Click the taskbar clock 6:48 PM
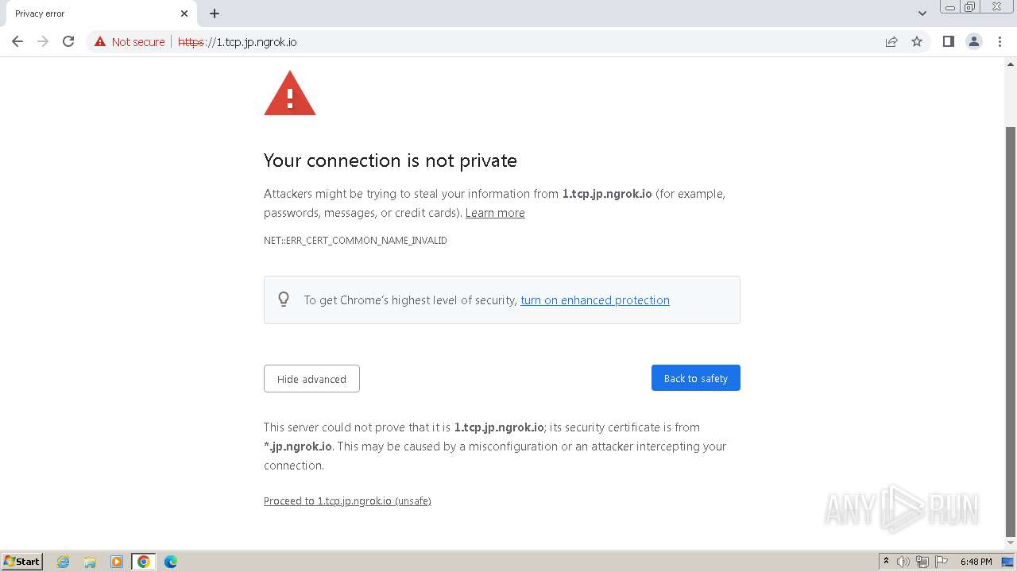 coord(976,562)
